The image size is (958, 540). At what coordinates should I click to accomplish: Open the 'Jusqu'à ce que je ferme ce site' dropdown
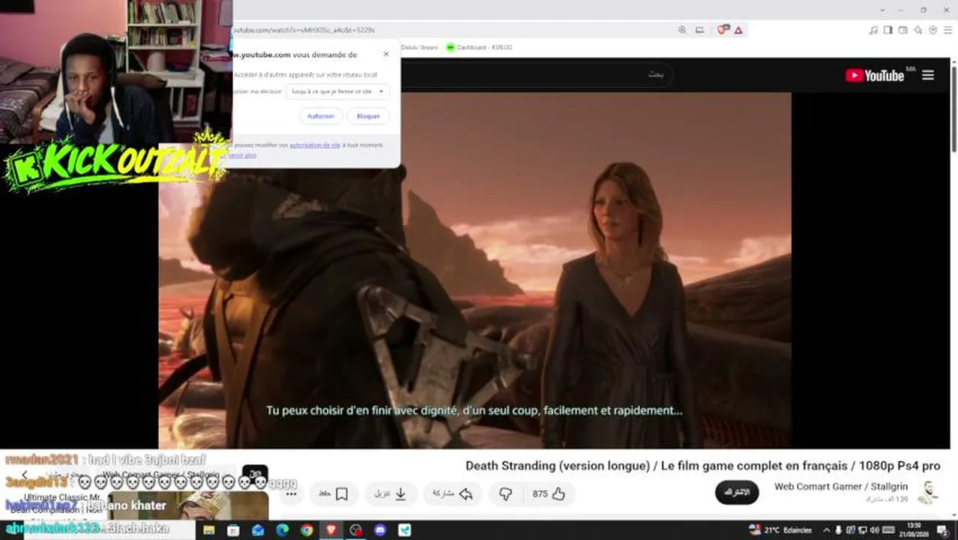coord(337,91)
